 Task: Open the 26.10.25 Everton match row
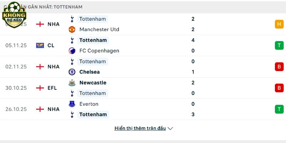tap(143, 109)
